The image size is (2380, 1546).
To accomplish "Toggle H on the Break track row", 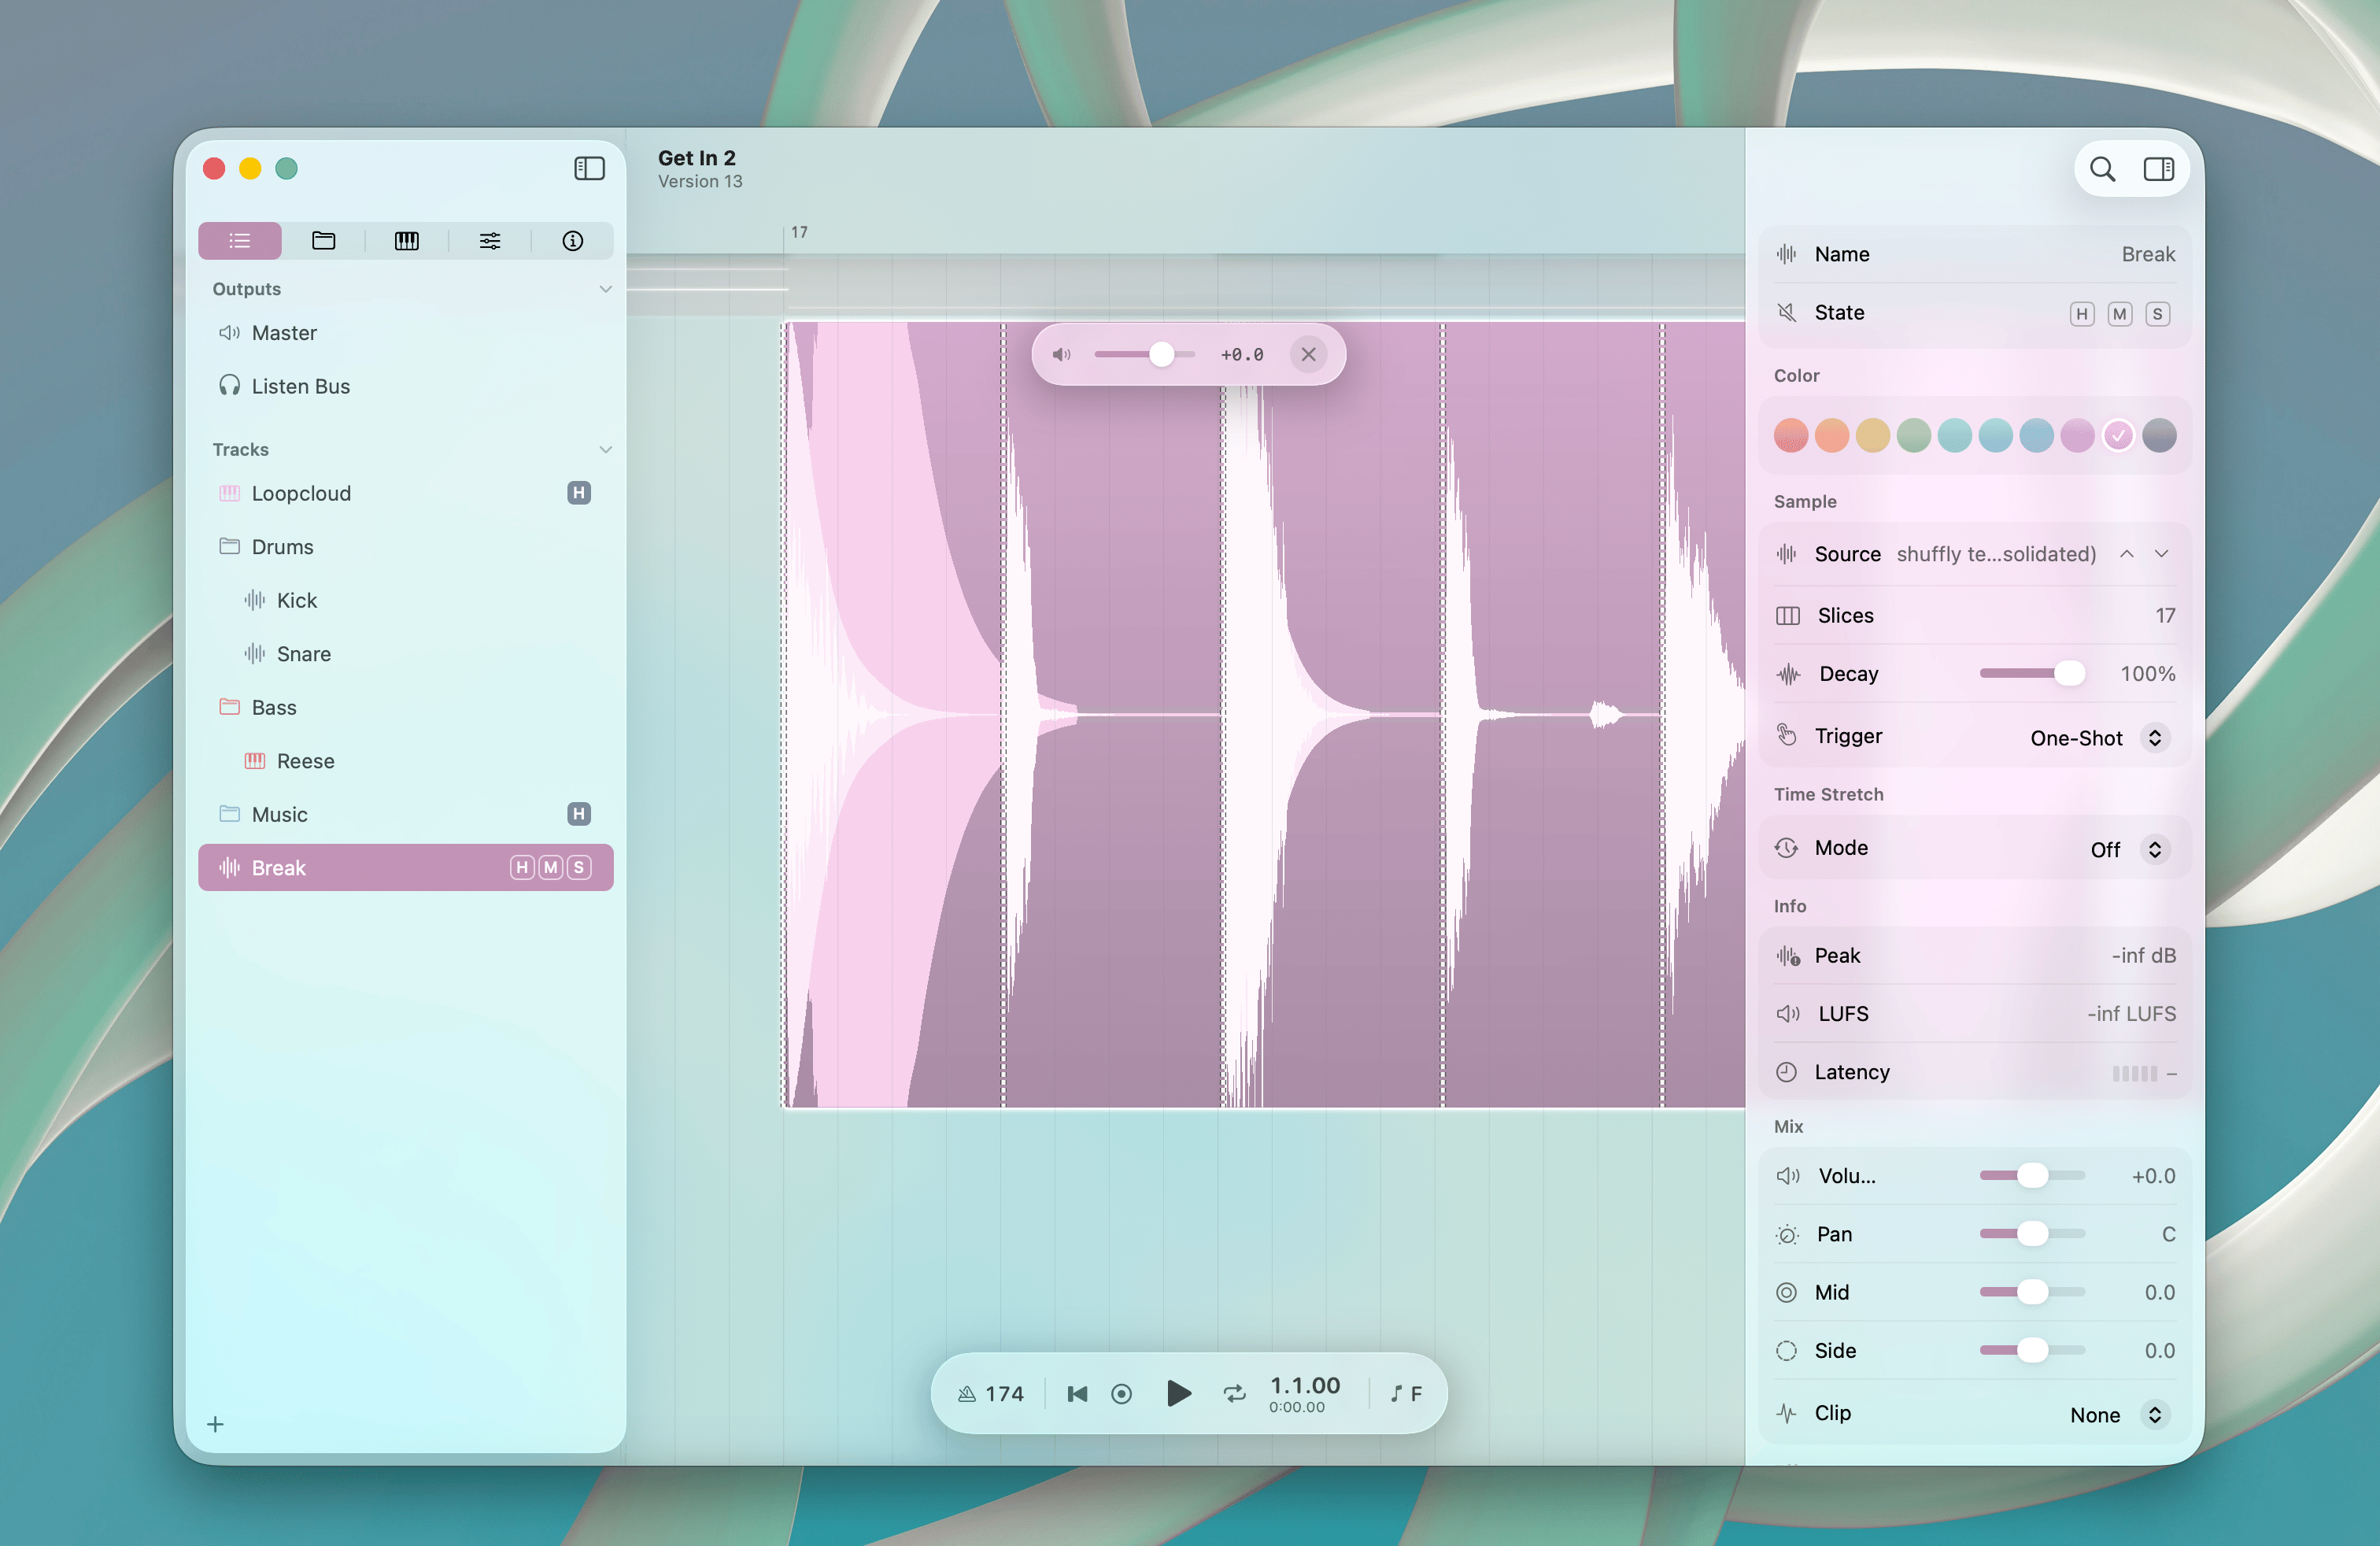I will click(x=522, y=868).
